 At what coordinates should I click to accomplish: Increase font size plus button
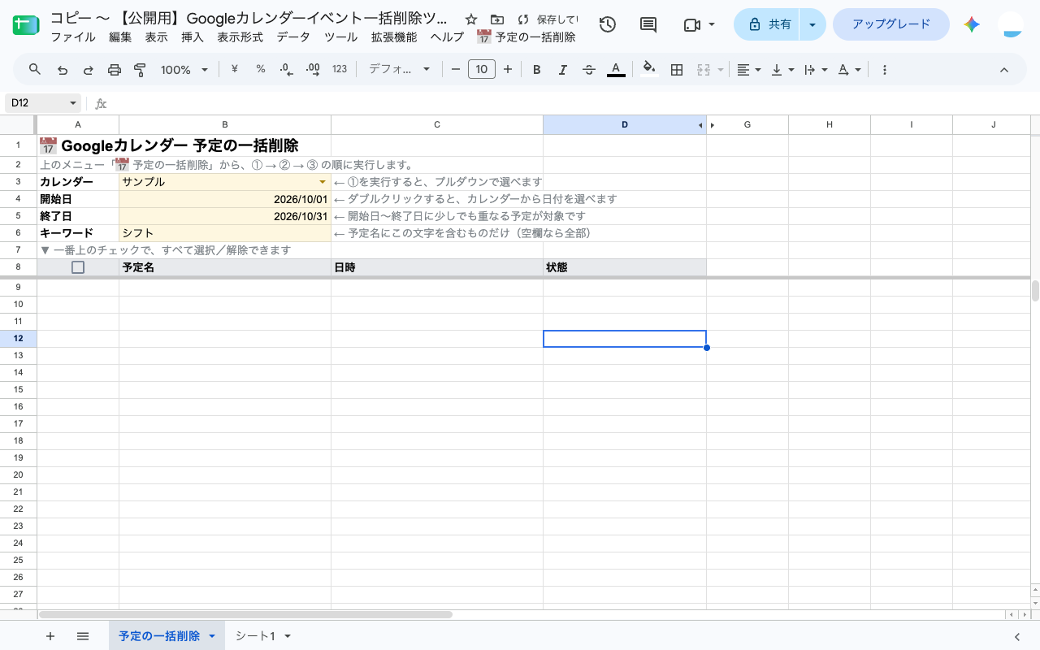(508, 70)
